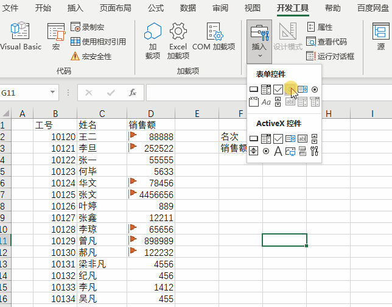Select column D header
The image size is (392, 307).
pyautogui.click(x=151, y=113)
